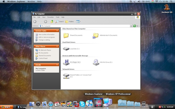The height and width of the screenshot is (109, 175).
Task: Open My Network Places link
Action: point(45,50)
